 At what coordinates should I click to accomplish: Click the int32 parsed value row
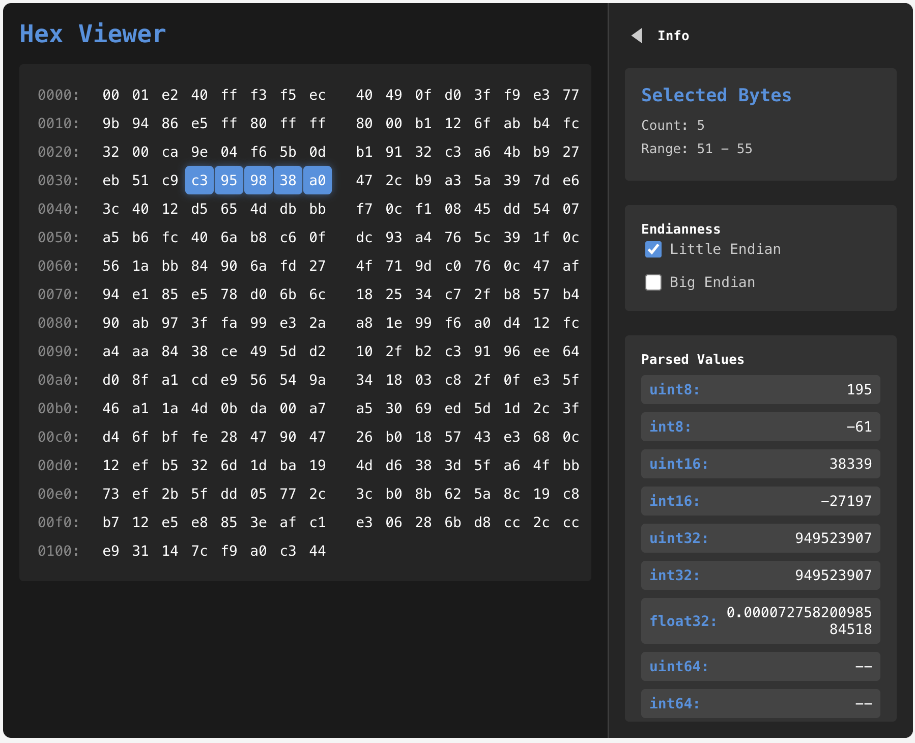760,576
